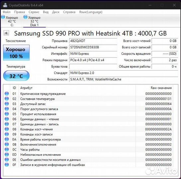Click status orb of Критическое предупреждение row
The height and width of the screenshot is (179, 181).
[7, 93]
